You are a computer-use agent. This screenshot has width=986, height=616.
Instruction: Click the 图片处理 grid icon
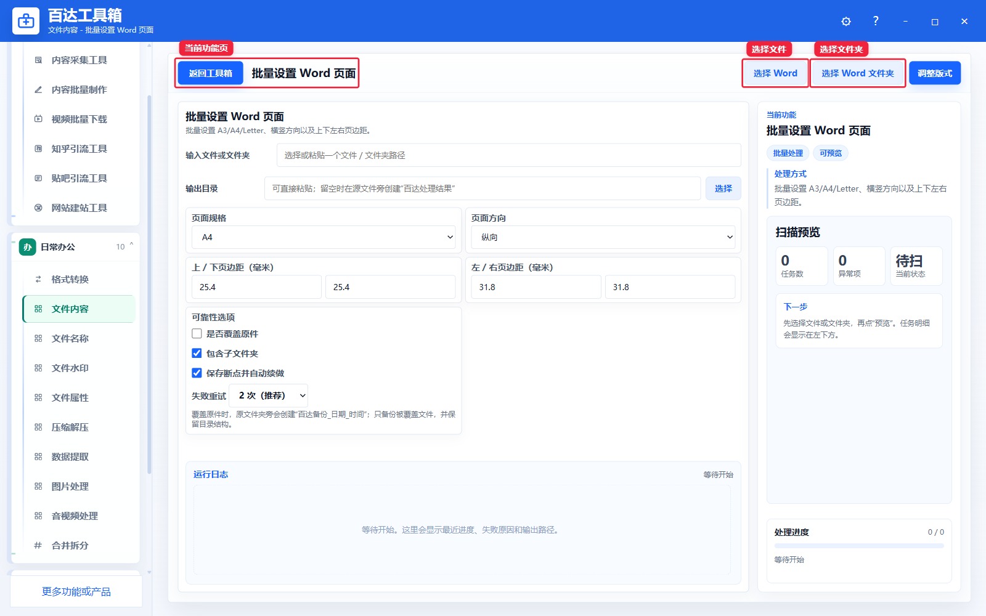tap(38, 487)
